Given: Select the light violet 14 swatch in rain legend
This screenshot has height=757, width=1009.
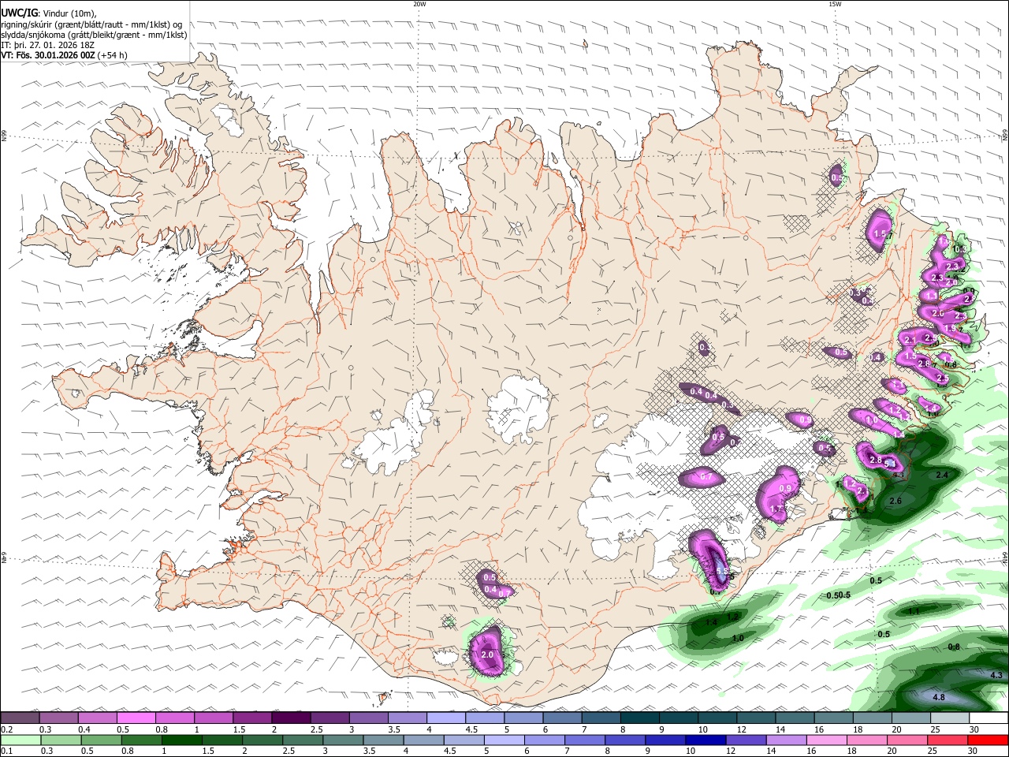Looking at the screenshot, I should [x=786, y=740].
